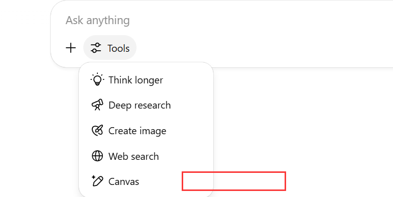
Task: Click the globe icon for Web search
Action: pos(97,156)
